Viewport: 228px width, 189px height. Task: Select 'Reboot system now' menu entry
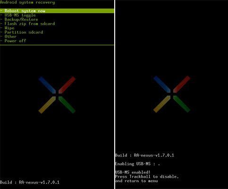pos(57,11)
